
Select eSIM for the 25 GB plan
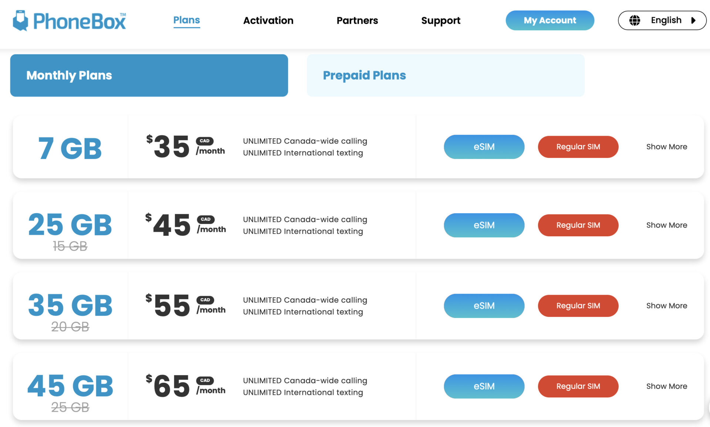[x=484, y=225]
